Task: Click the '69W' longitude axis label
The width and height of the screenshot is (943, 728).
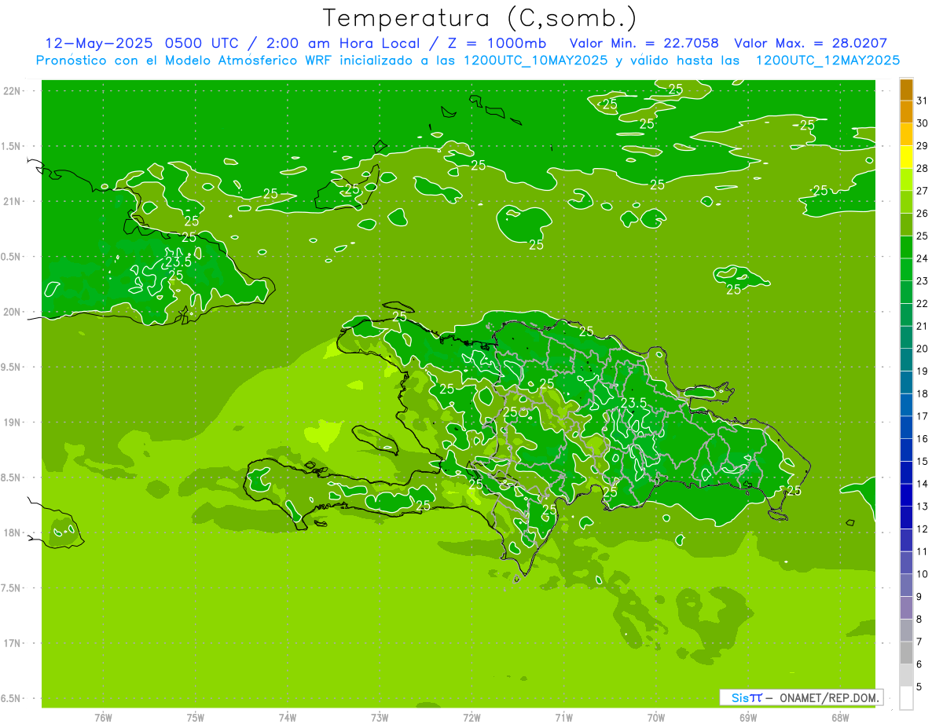Action: tap(748, 718)
